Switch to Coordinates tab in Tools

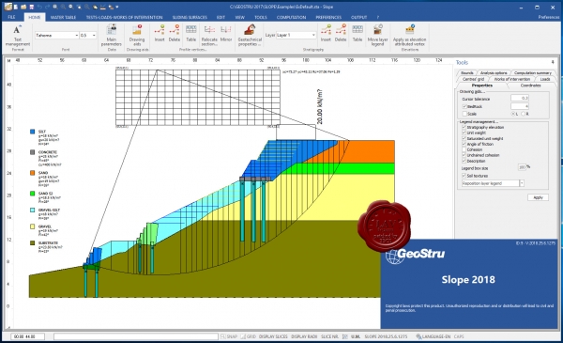(x=530, y=86)
